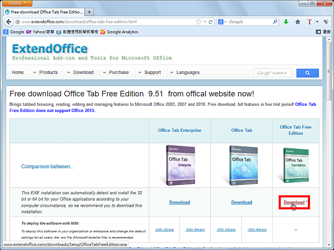Open search engine selector dropdown
This screenshot has width=334, height=250.
[x=222, y=22]
